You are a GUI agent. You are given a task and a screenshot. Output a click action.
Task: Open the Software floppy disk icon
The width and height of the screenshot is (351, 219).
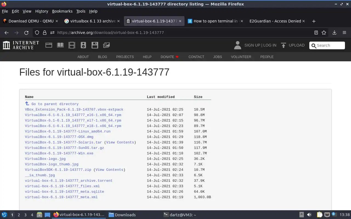click(x=95, y=45)
